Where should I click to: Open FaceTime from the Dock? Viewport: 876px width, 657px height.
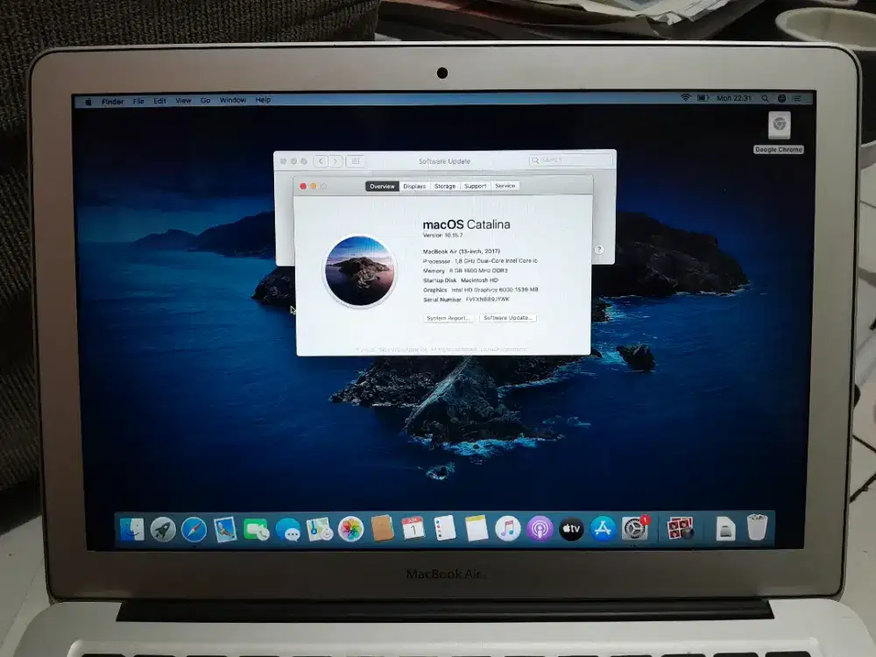tap(257, 529)
